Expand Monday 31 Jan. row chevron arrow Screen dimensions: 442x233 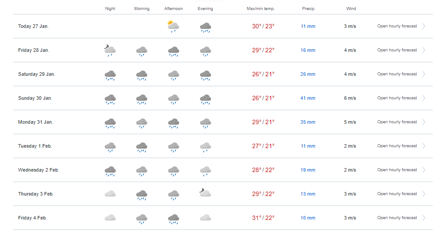click(x=423, y=122)
